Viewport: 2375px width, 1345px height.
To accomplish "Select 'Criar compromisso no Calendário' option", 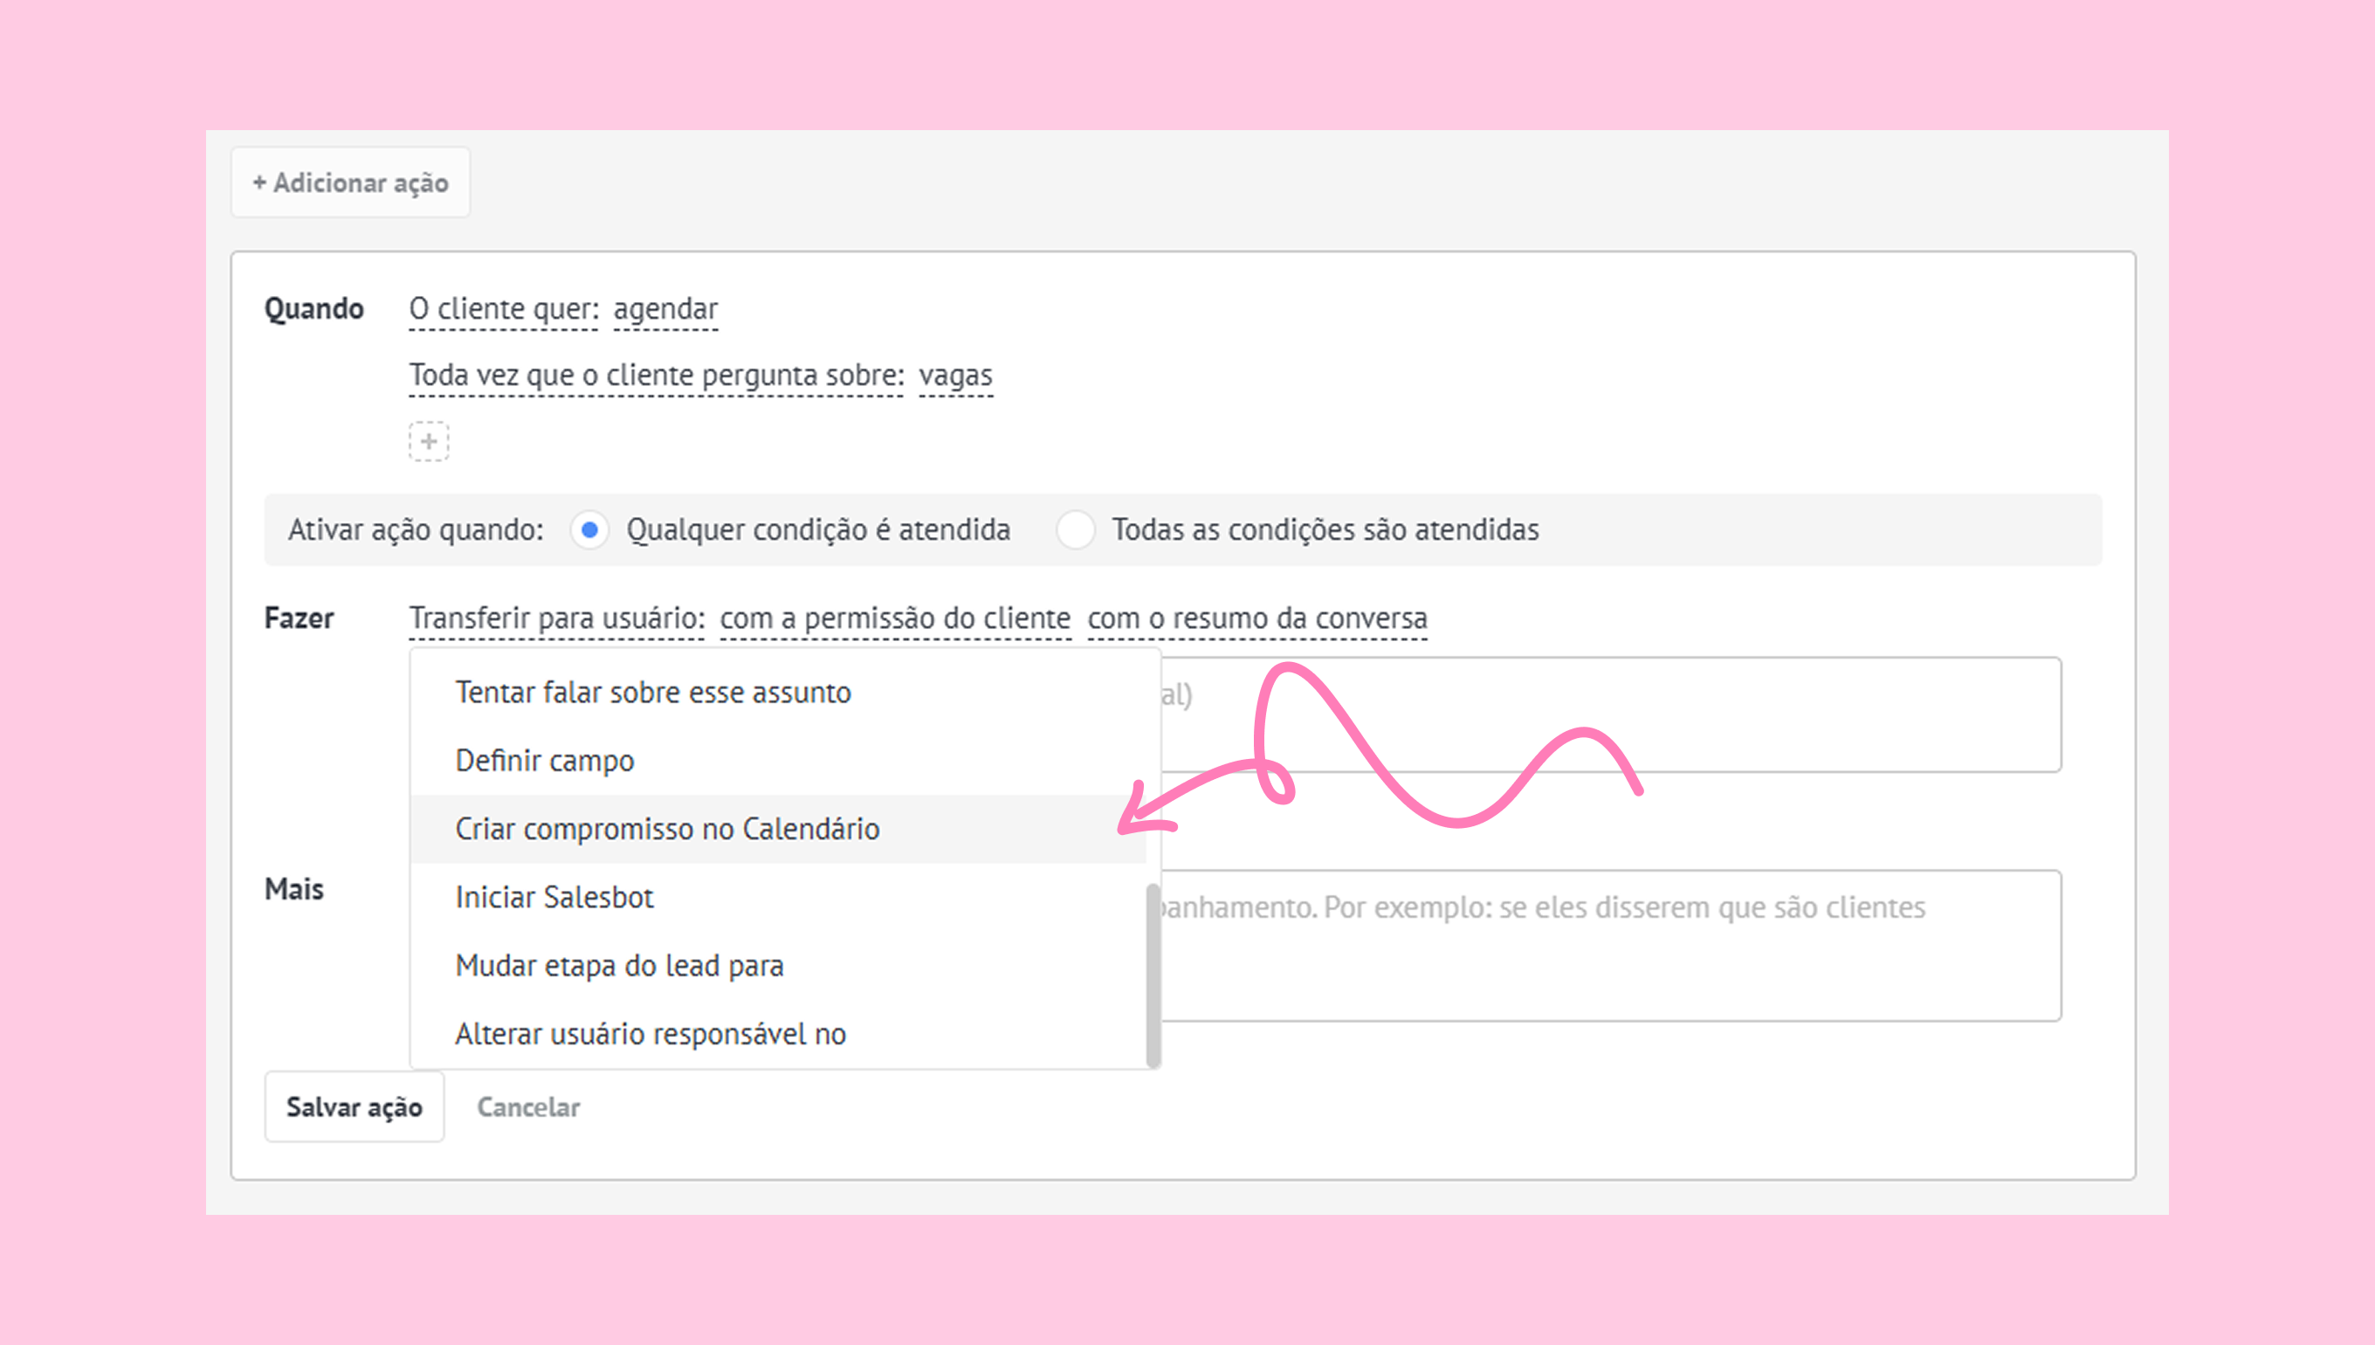I will point(667,829).
